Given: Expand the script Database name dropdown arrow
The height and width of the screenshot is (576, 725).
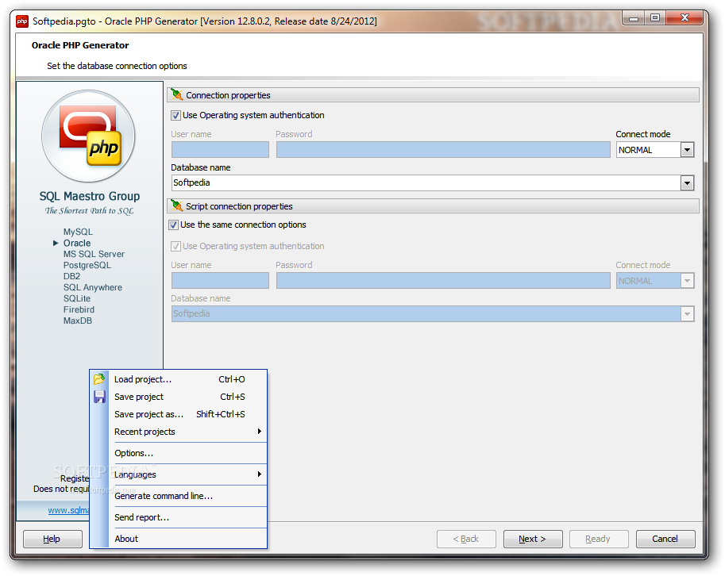Looking at the screenshot, I should (687, 314).
